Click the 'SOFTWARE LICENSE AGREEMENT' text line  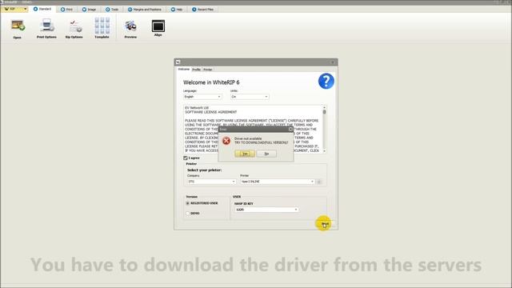(211, 112)
